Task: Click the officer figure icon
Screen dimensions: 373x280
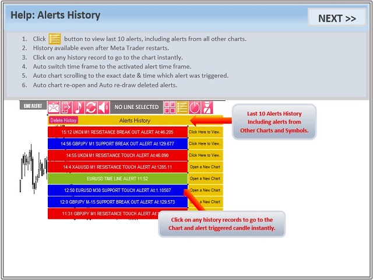Action: pos(207,107)
